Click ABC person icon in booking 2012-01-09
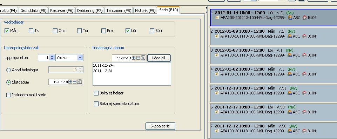Image resolution: width=337 pixels, height=139 pixels. point(290,36)
